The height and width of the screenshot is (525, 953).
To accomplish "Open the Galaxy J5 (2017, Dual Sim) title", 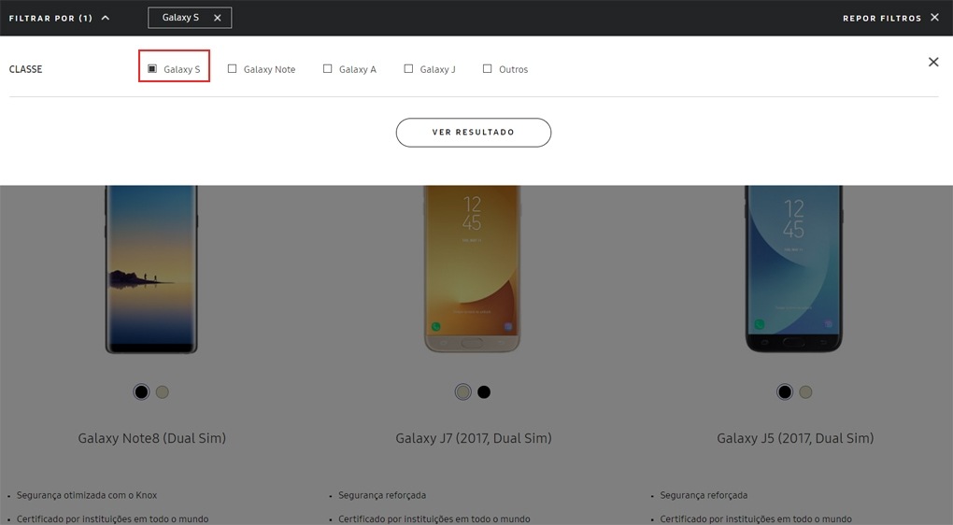I will (x=795, y=438).
